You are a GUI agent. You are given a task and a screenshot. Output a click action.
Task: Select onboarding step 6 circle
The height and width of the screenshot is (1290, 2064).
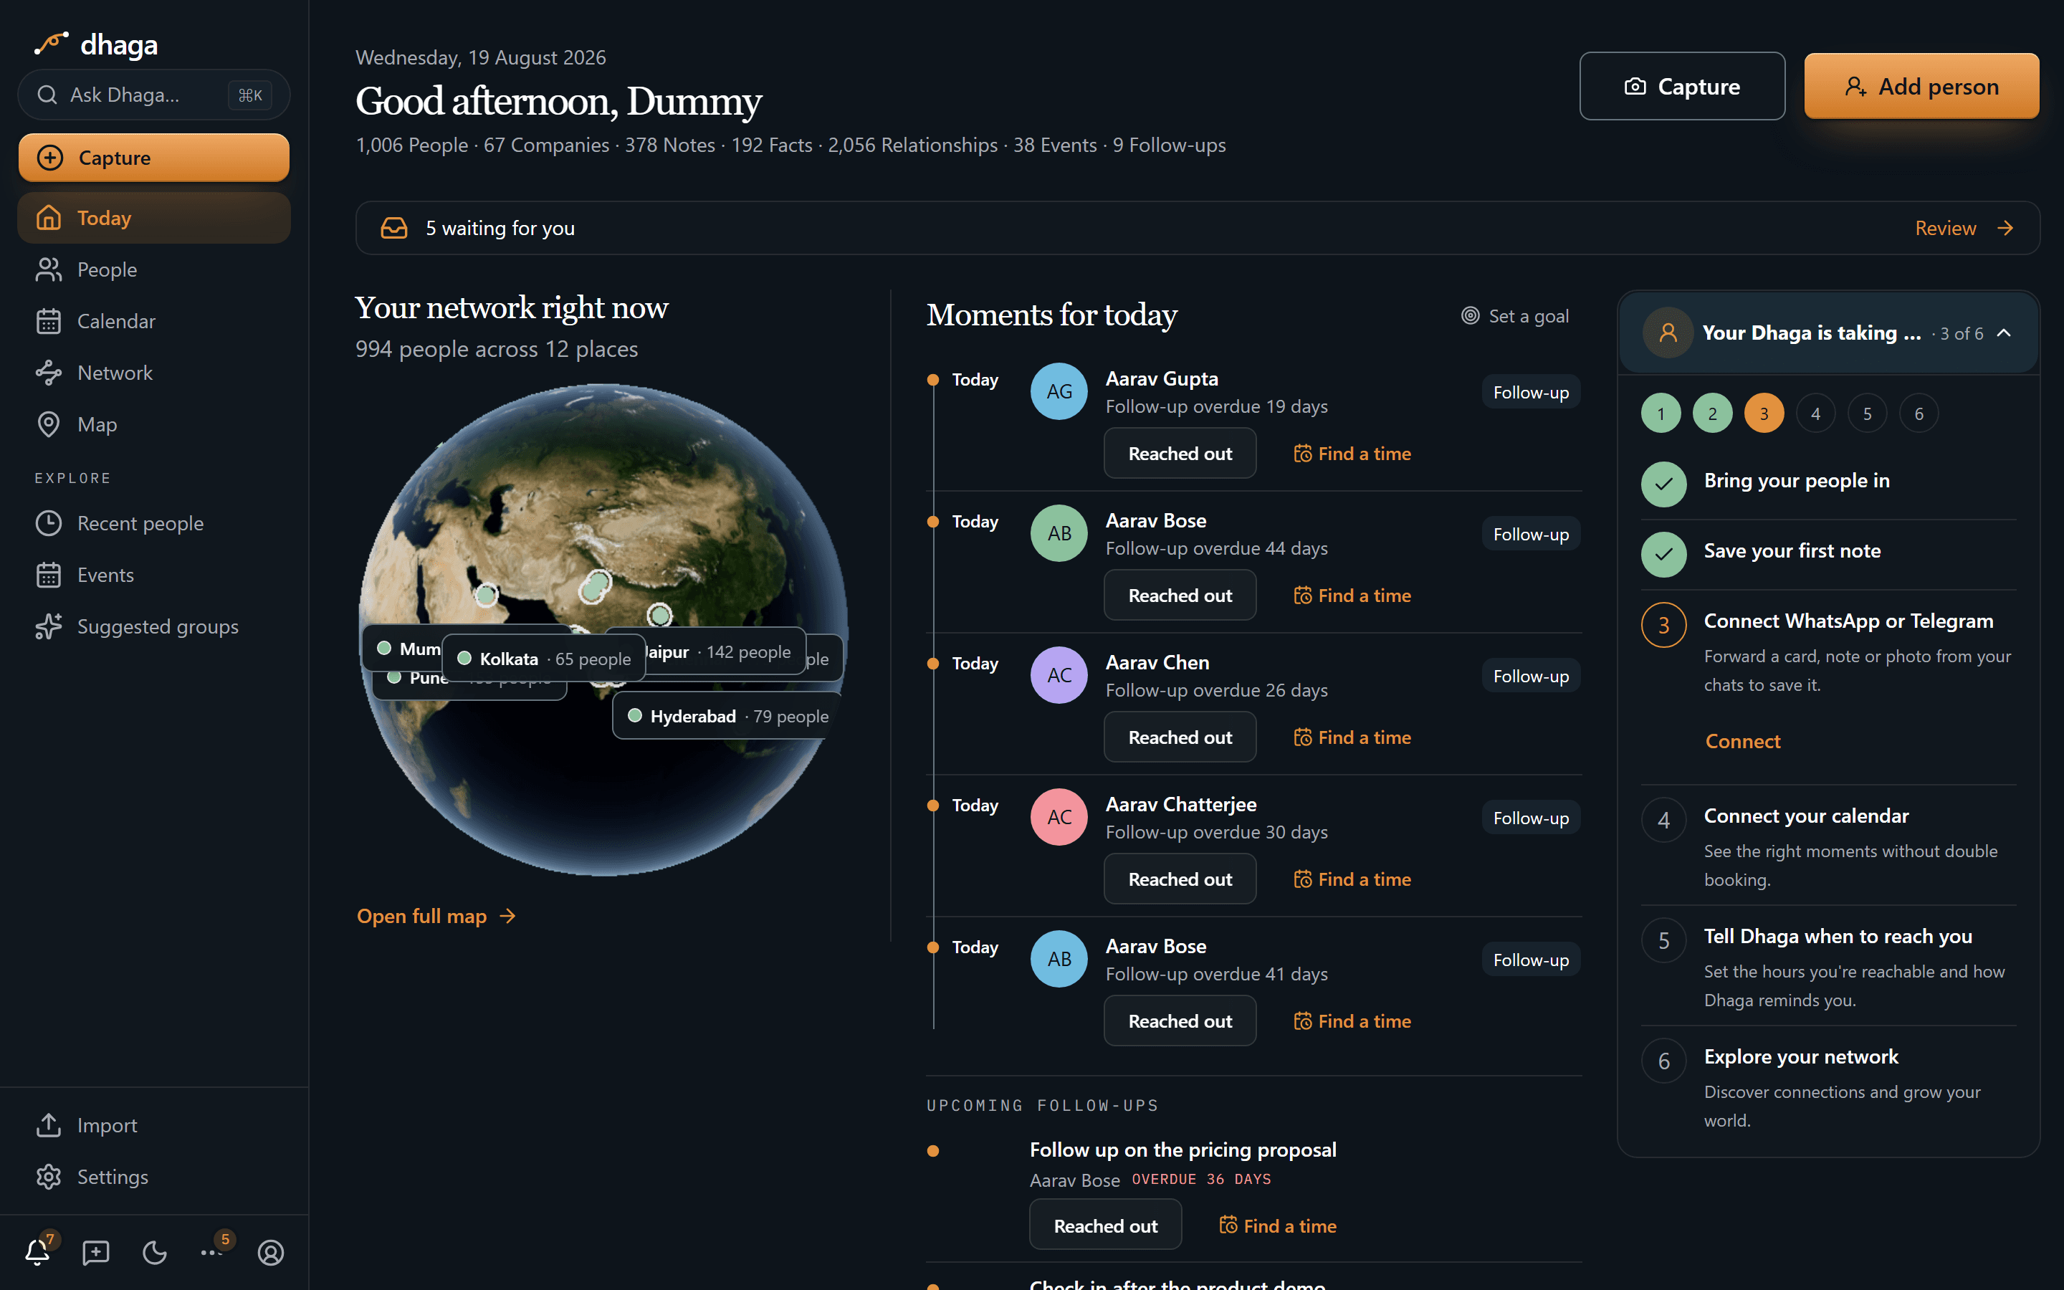pos(1919,414)
